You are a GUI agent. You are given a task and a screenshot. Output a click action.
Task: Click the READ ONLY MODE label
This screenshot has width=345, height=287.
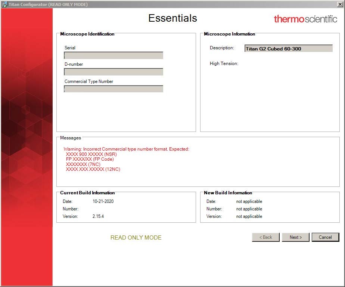point(136,238)
